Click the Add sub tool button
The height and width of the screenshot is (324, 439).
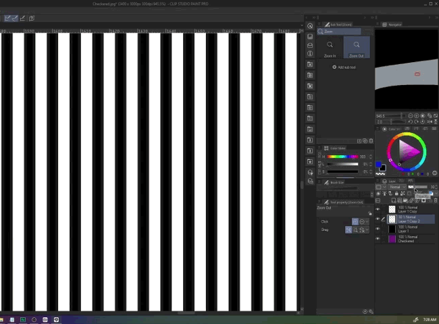tap(344, 67)
